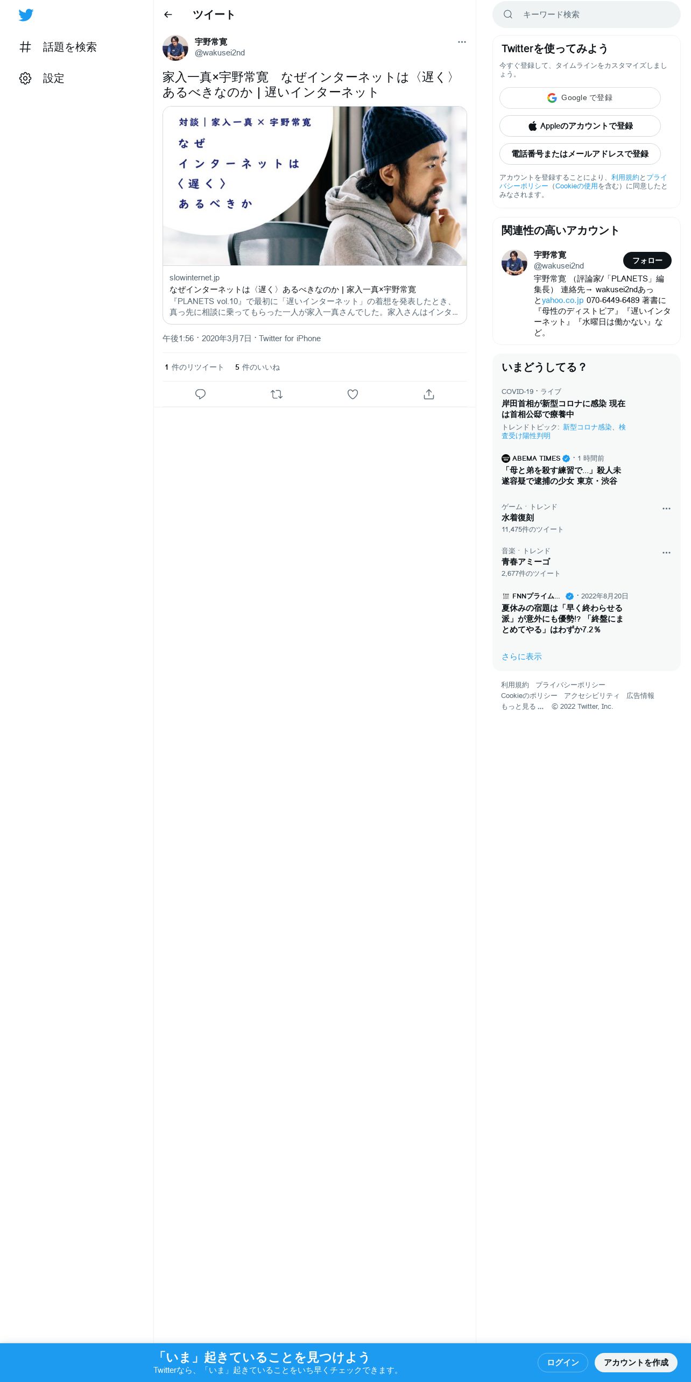The image size is (691, 1382).
Task: Open the 利用規約 link in signup notice
Action: [625, 178]
